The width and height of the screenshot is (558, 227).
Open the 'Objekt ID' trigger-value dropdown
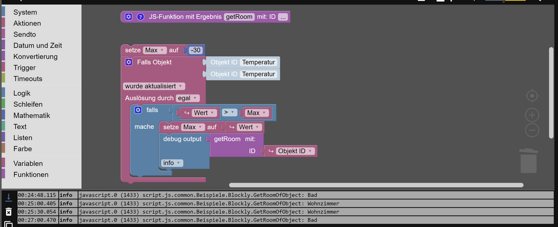coord(296,151)
